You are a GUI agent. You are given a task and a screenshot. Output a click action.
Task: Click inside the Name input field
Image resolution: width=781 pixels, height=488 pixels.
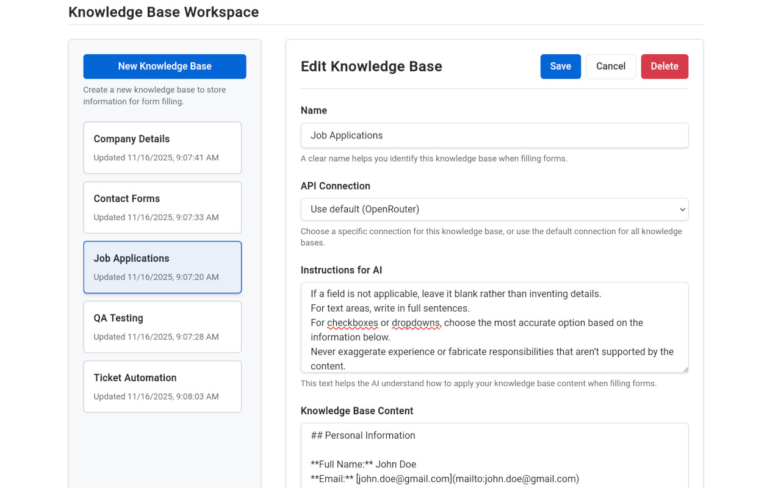pyautogui.click(x=494, y=135)
